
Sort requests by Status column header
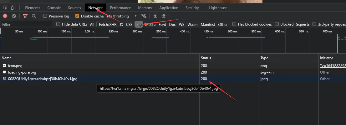[x=206, y=58]
